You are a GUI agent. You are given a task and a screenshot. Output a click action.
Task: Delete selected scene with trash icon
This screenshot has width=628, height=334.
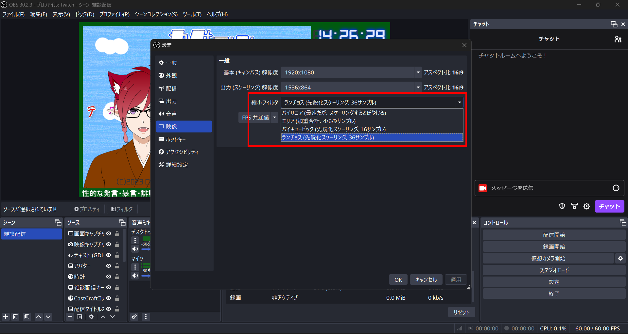[x=15, y=317]
